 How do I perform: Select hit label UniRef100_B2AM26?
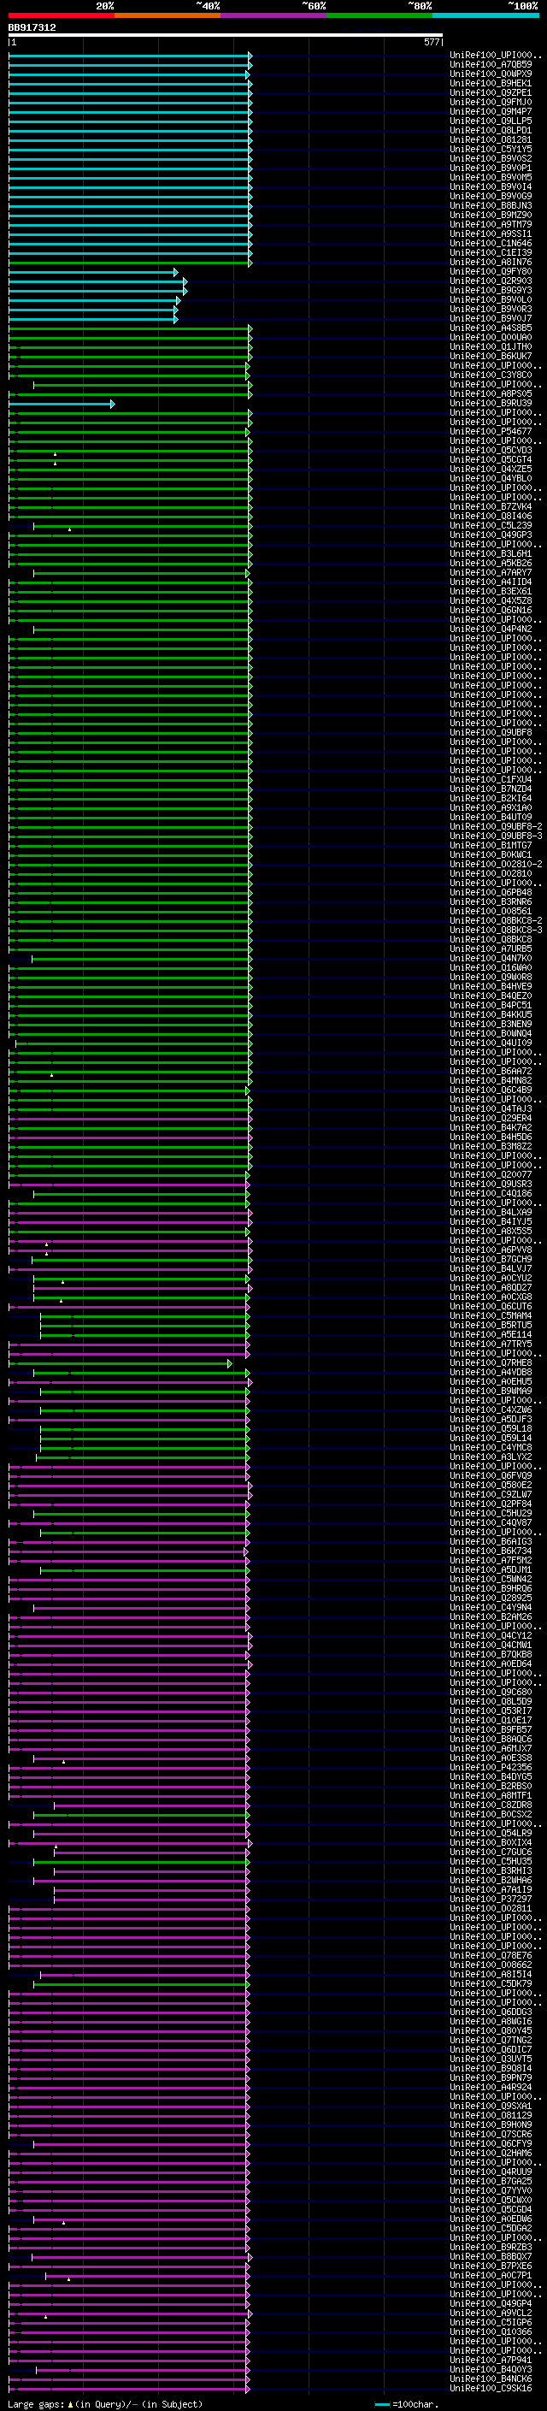[x=491, y=1616]
